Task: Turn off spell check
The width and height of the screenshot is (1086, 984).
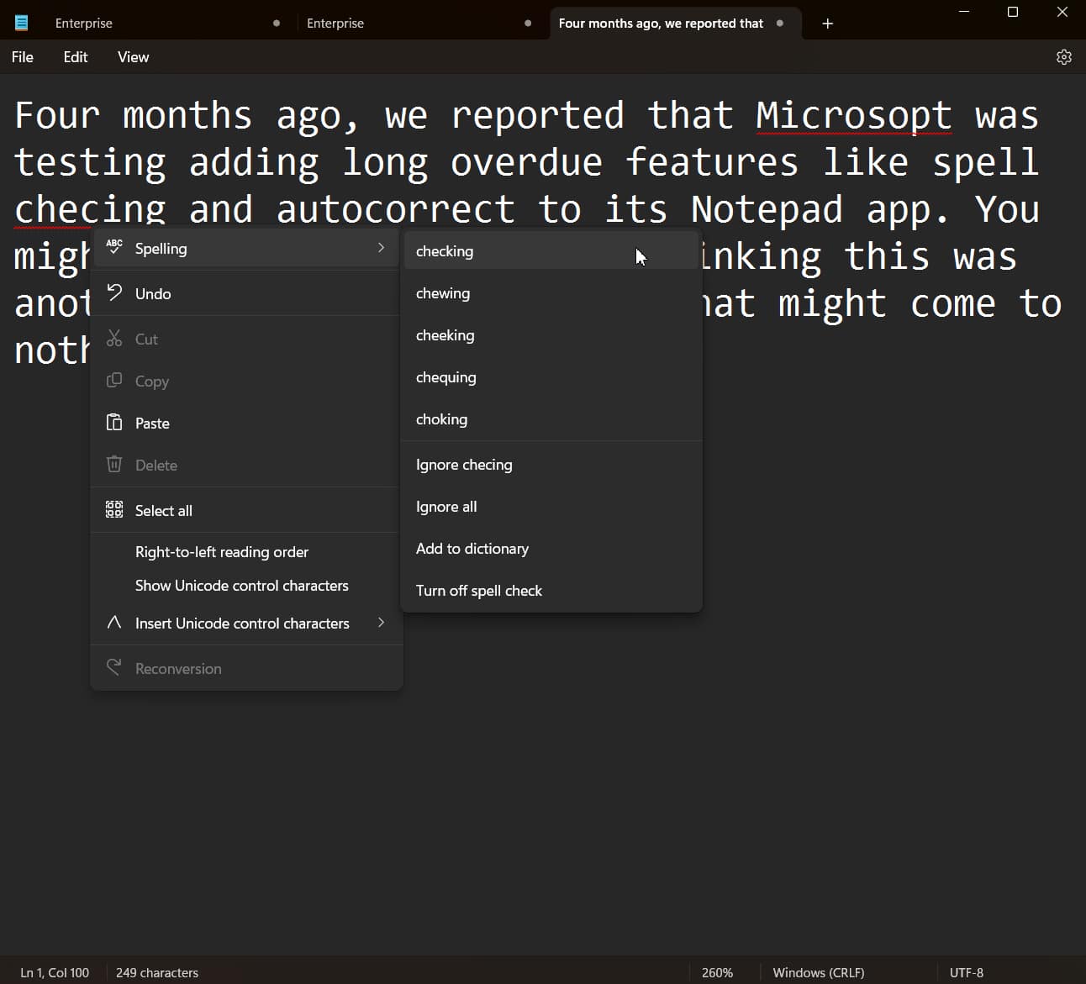Action: (479, 590)
